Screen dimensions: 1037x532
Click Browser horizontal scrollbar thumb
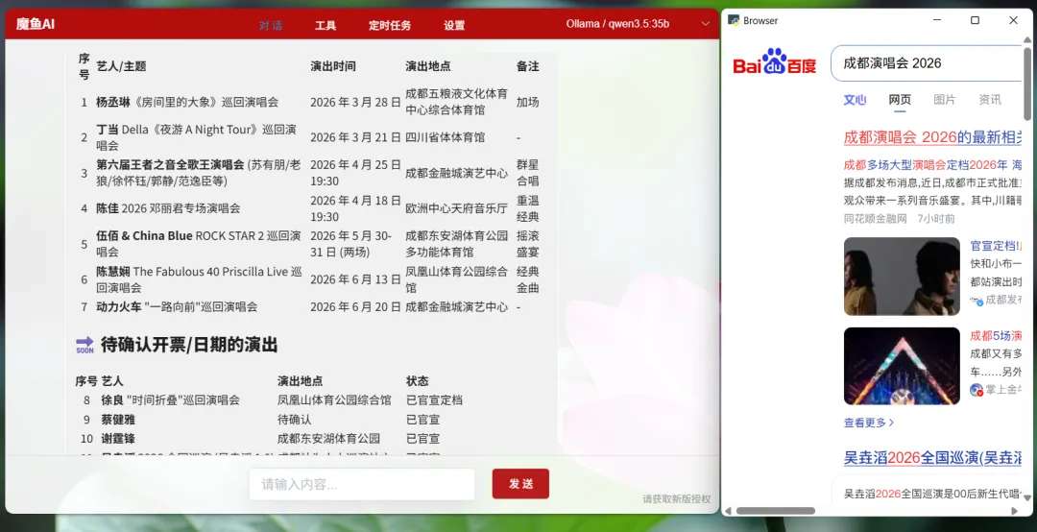pyautogui.click(x=775, y=511)
